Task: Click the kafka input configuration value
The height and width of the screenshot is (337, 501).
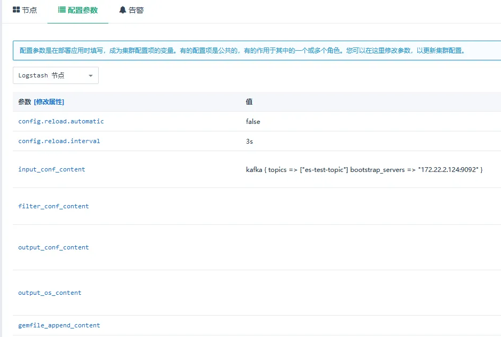Action: pyautogui.click(x=364, y=169)
